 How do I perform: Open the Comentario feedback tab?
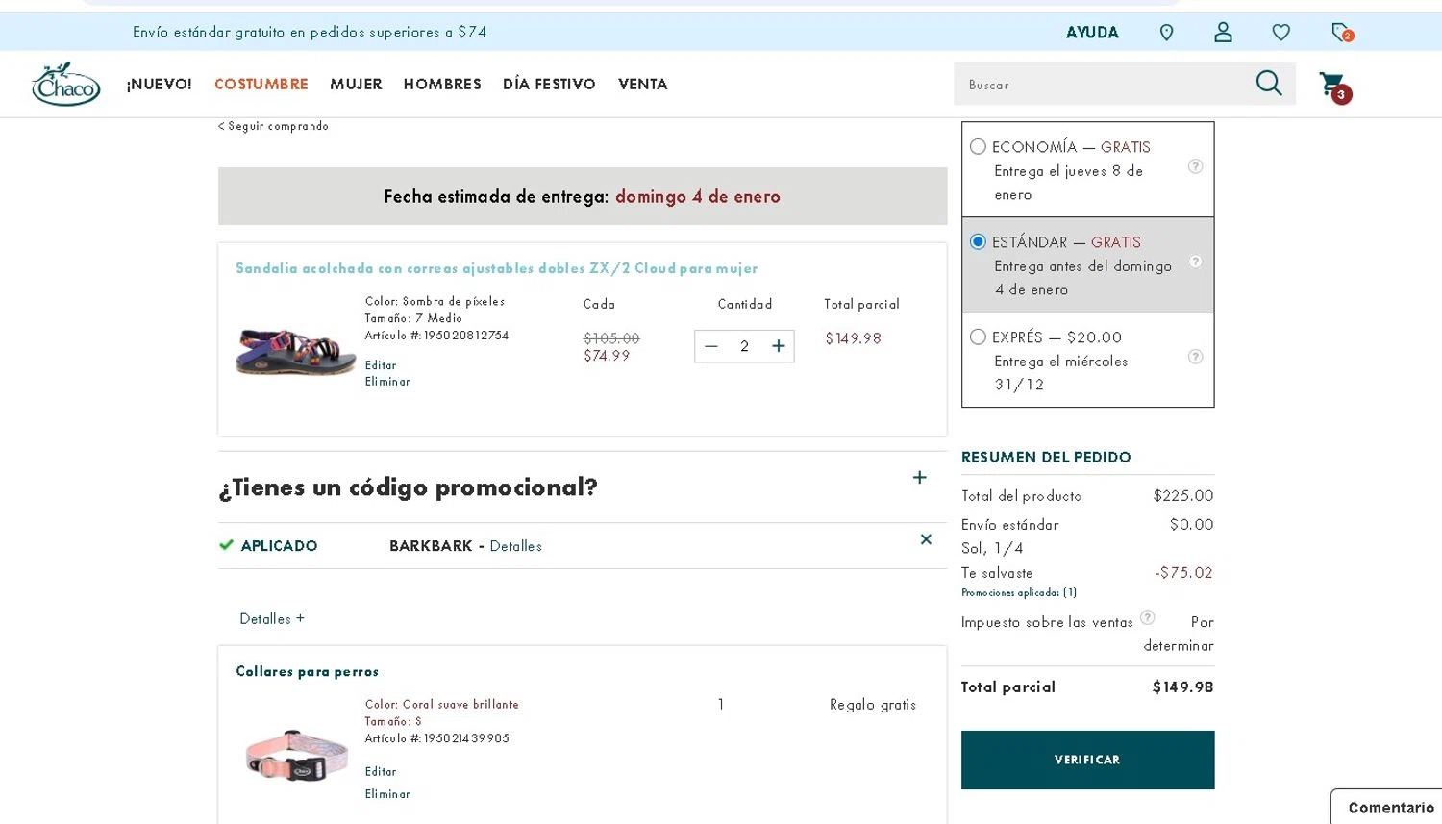coord(1387,807)
